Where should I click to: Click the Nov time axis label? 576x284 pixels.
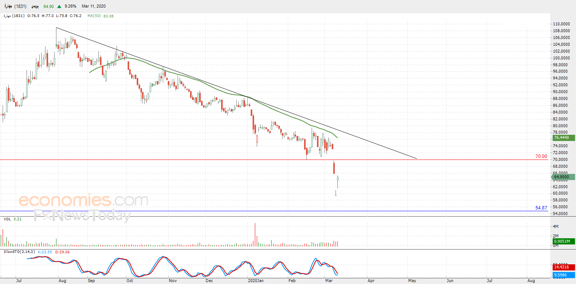pyautogui.click(x=173, y=281)
